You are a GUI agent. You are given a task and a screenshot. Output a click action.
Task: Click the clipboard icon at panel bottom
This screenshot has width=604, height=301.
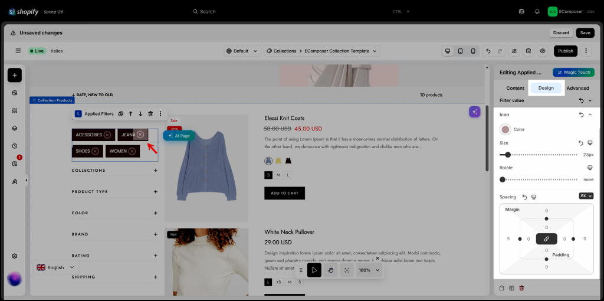501,288
